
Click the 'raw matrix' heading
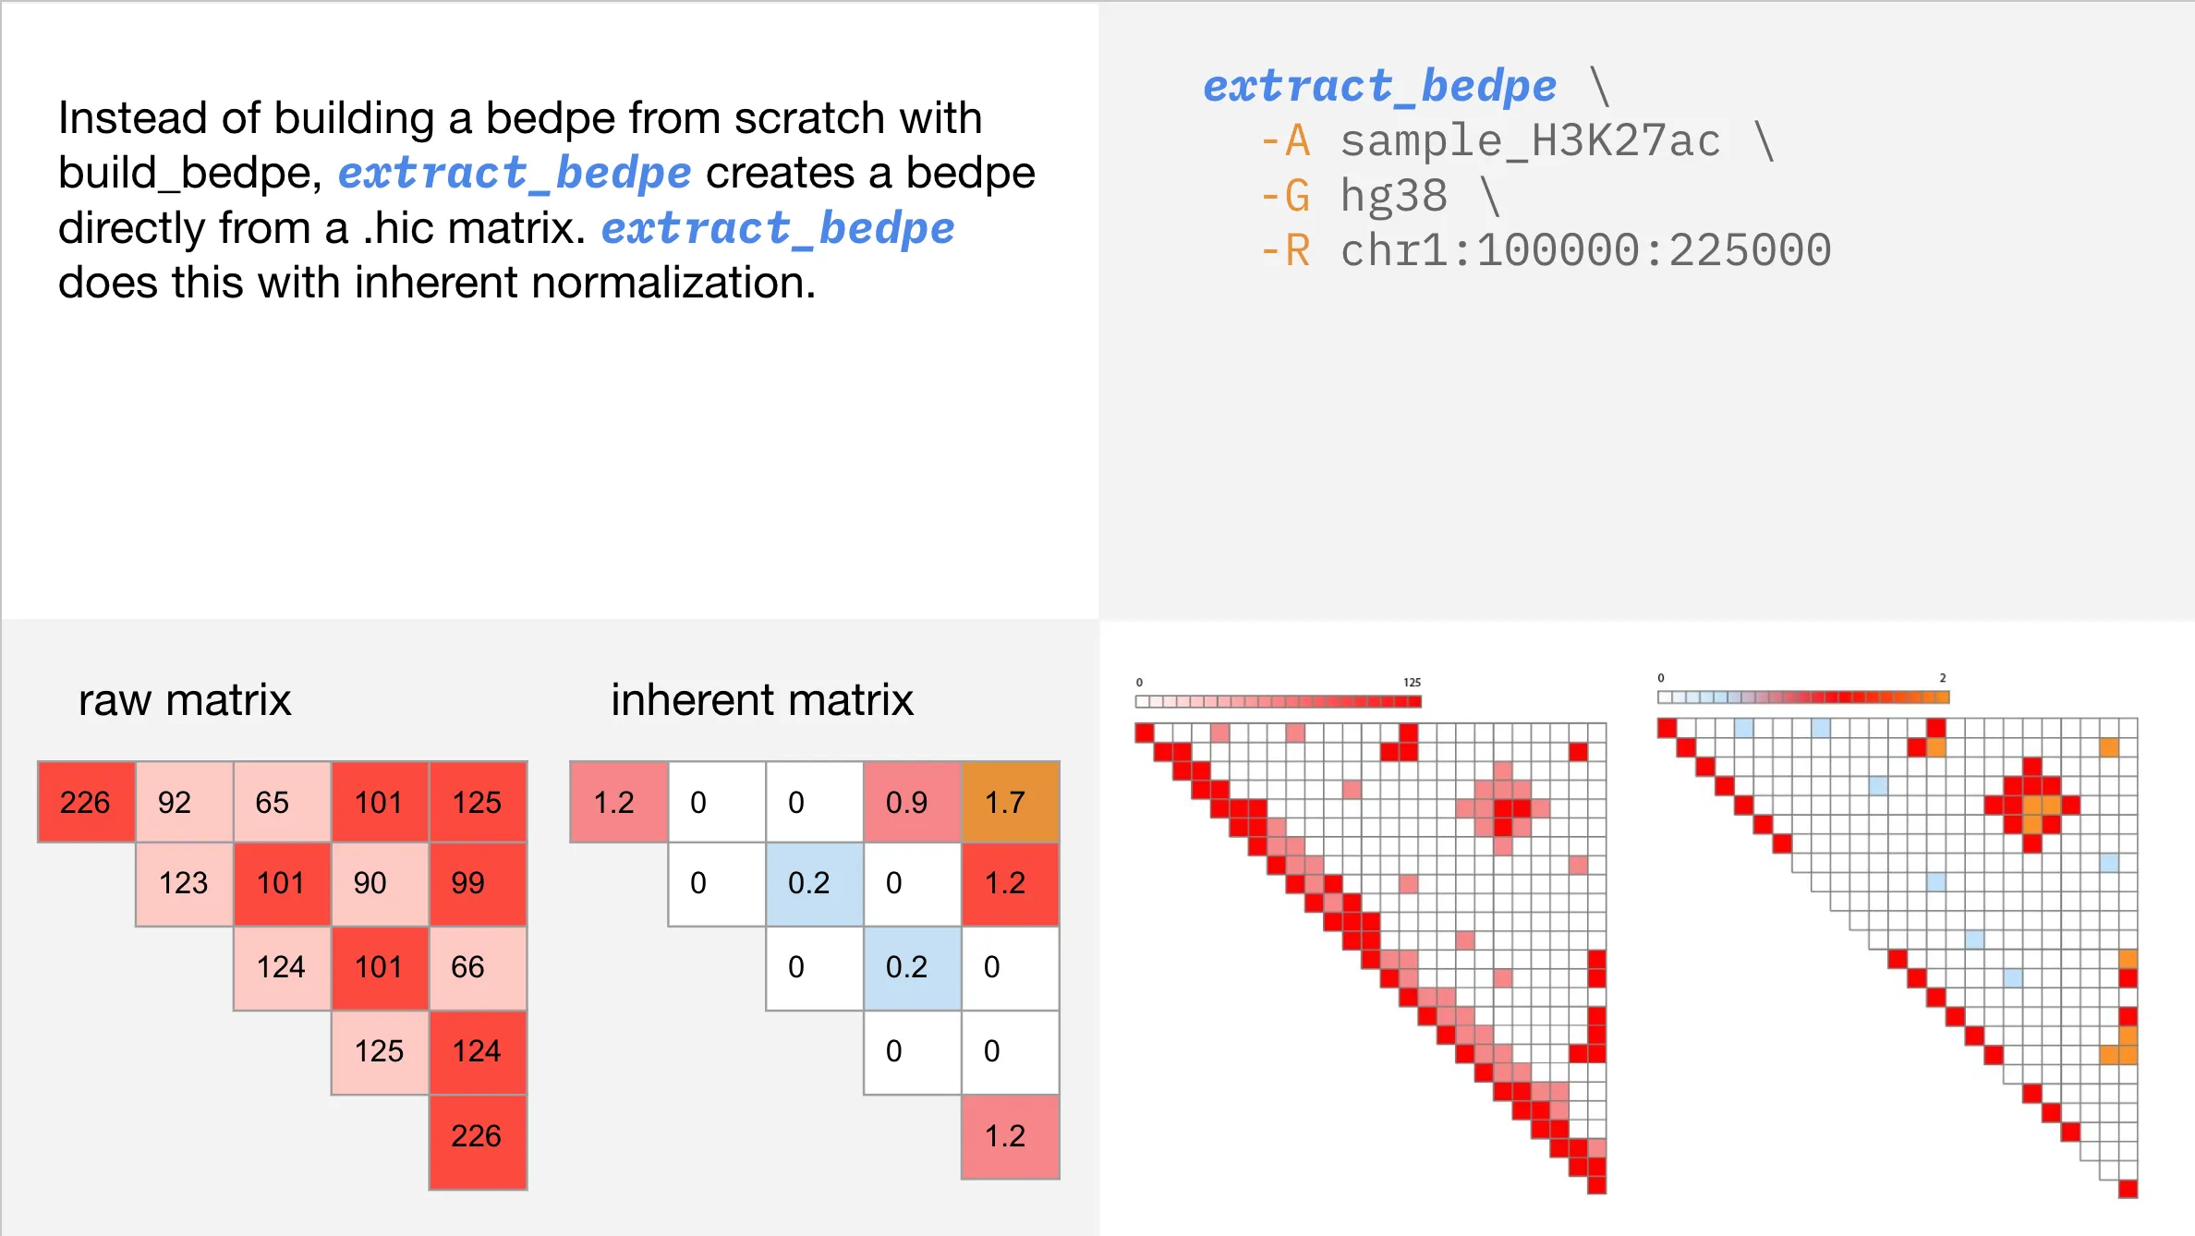(x=185, y=699)
